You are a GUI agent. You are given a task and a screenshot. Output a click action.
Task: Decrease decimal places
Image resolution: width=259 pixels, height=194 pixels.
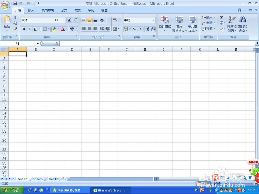tap(153, 29)
